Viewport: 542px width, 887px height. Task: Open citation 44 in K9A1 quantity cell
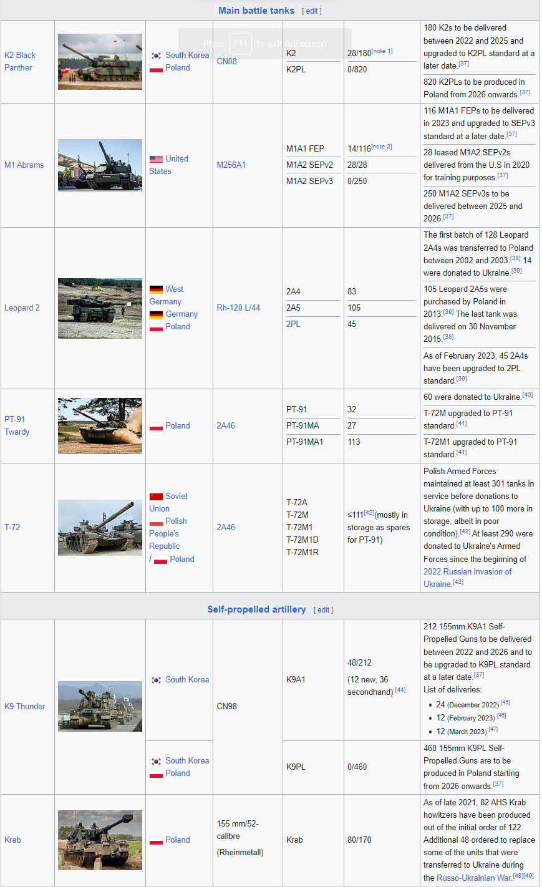point(400,690)
